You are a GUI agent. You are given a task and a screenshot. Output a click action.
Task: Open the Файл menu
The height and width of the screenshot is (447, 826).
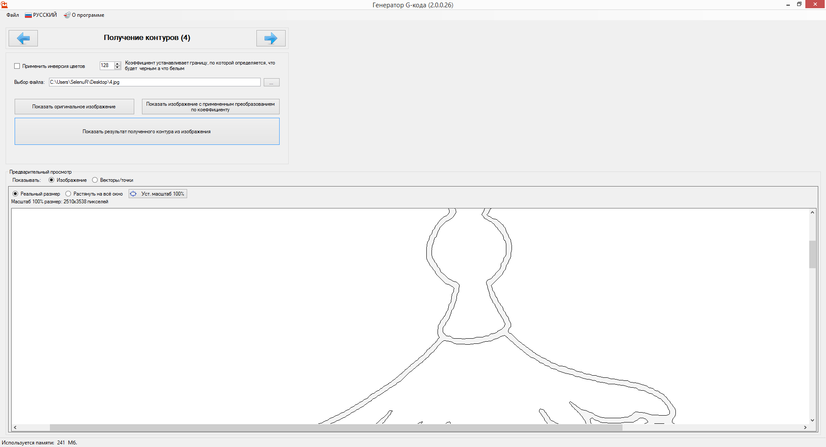[12, 15]
